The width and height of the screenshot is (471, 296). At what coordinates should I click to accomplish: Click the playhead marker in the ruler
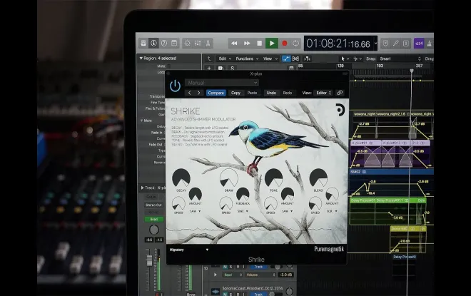[x=412, y=71]
